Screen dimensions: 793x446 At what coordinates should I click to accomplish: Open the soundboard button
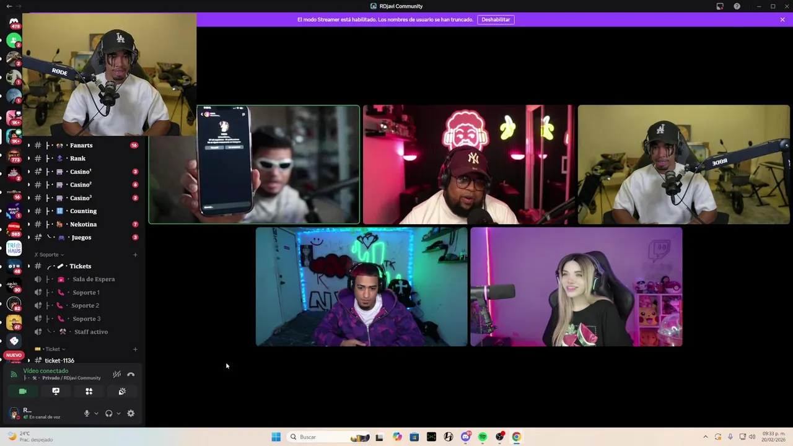pyautogui.click(x=122, y=391)
